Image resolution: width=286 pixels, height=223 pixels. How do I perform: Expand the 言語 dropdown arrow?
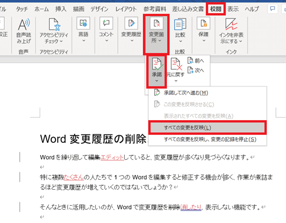(84, 41)
